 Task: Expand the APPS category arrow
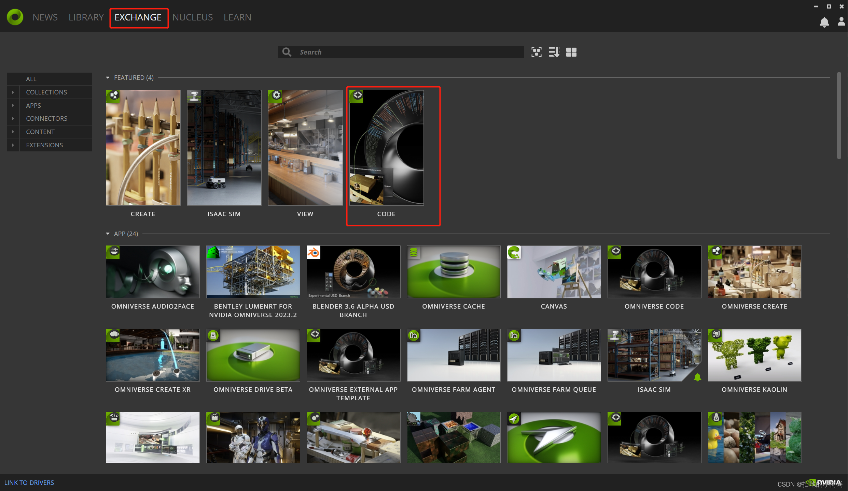point(13,105)
